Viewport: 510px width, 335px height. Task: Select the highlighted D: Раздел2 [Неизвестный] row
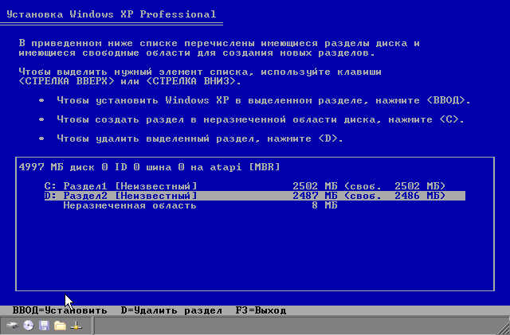tap(255, 196)
